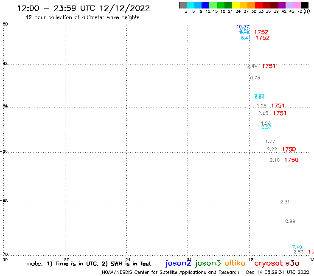Click the longitude axis label '-27'
The height and width of the screenshot is (276, 314).
pyautogui.click(x=65, y=260)
